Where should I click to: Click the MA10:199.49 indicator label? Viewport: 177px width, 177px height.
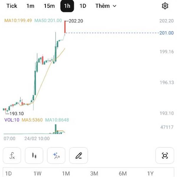point(18,21)
